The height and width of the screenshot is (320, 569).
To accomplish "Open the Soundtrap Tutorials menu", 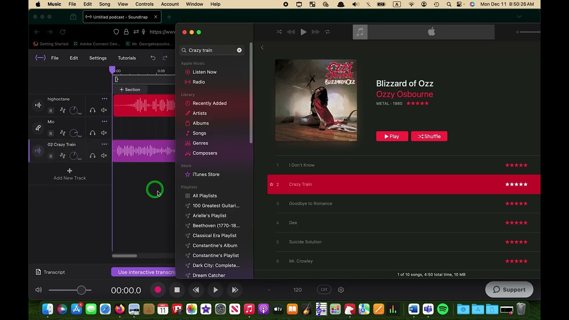I will (127, 58).
